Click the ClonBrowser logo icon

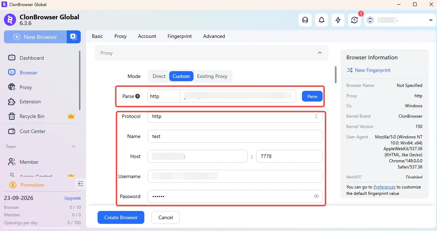point(10,20)
